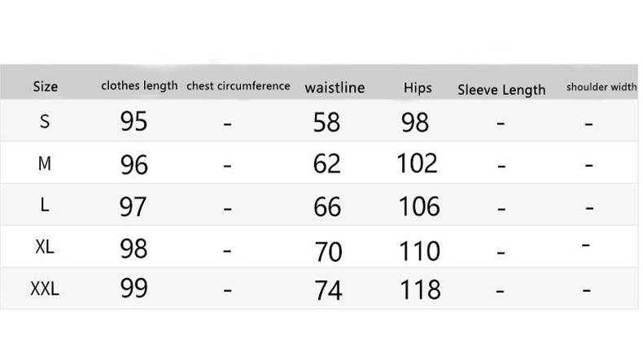The image size is (643, 356).
Task: Click hips value 118 in XXL row
Action: point(420,290)
